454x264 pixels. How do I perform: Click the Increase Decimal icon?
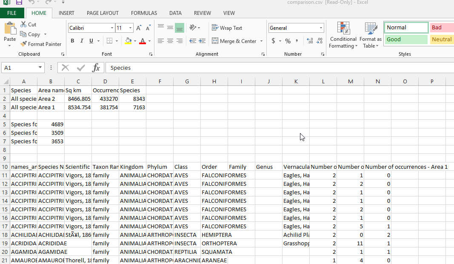coord(310,41)
